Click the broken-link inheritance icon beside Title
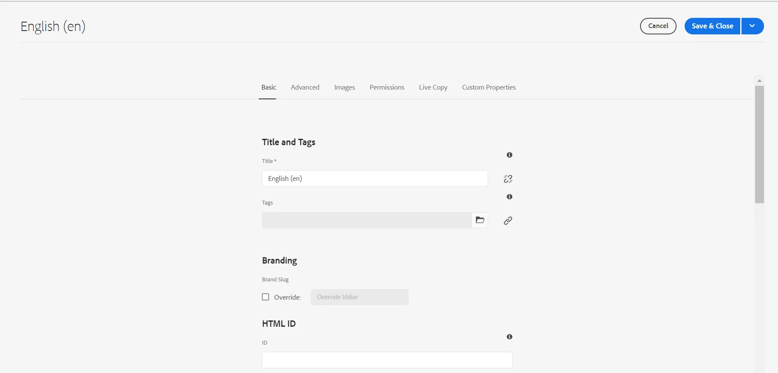The width and height of the screenshot is (778, 373). (508, 179)
